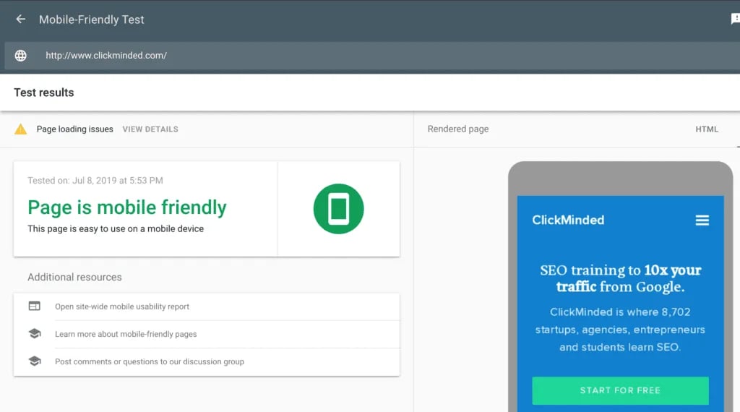Click the globe icon beside the URL
The height and width of the screenshot is (412, 740).
pos(21,56)
